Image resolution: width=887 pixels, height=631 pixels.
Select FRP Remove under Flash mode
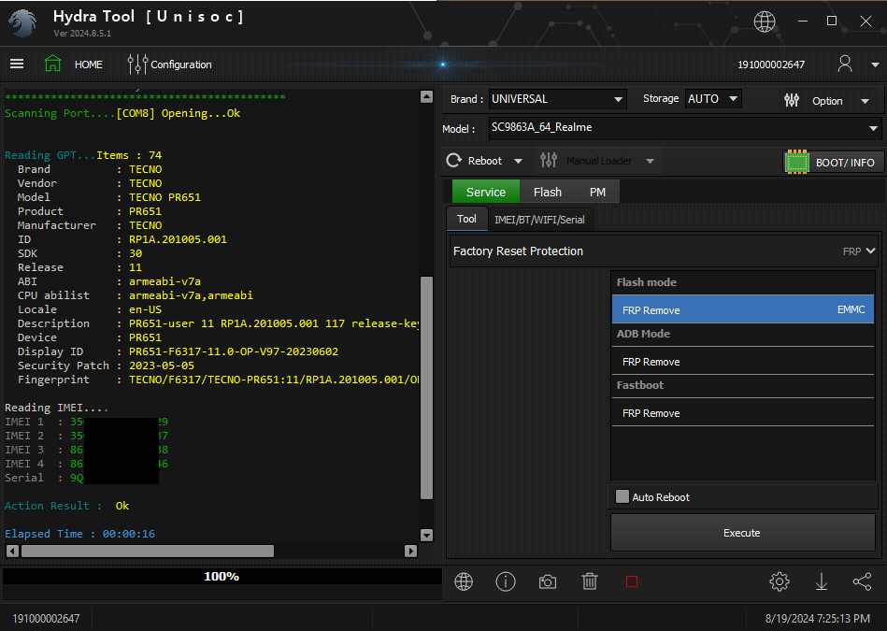[x=743, y=309]
